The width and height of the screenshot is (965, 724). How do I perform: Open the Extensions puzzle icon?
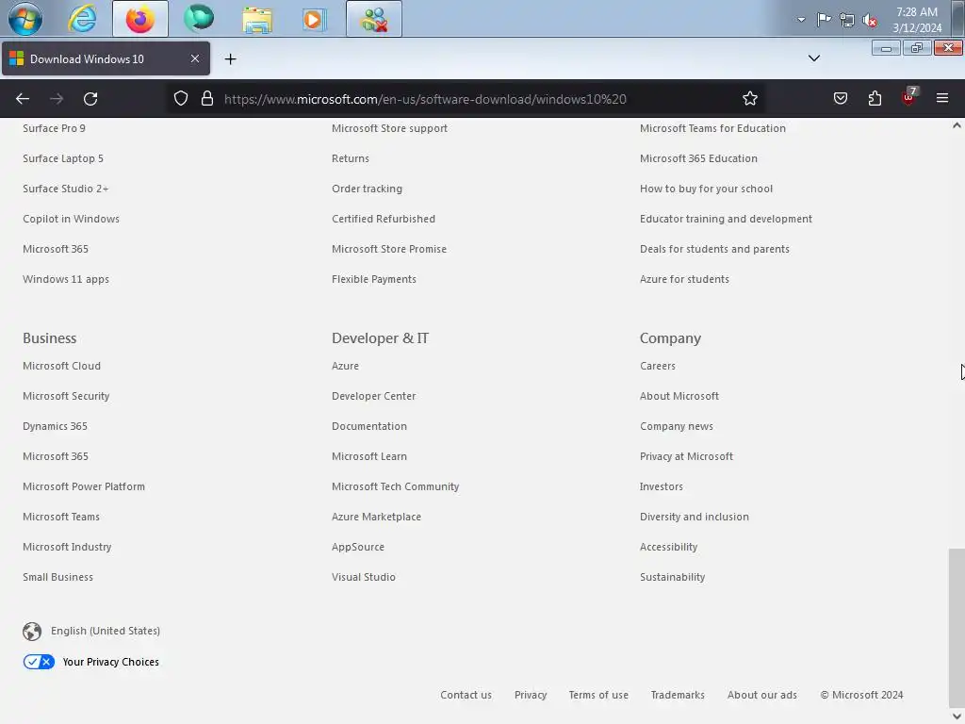click(x=875, y=98)
